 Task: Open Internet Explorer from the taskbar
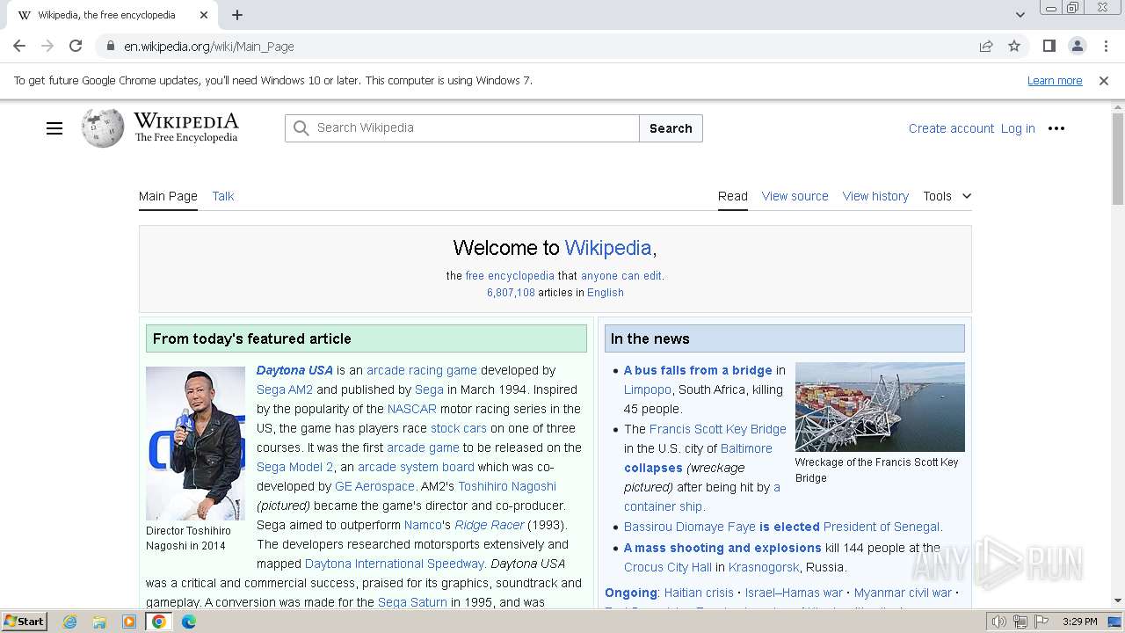click(x=69, y=622)
